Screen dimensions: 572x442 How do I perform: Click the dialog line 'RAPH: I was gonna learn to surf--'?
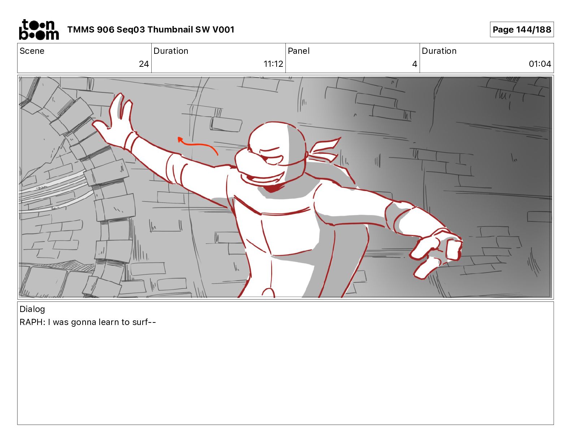tap(88, 322)
